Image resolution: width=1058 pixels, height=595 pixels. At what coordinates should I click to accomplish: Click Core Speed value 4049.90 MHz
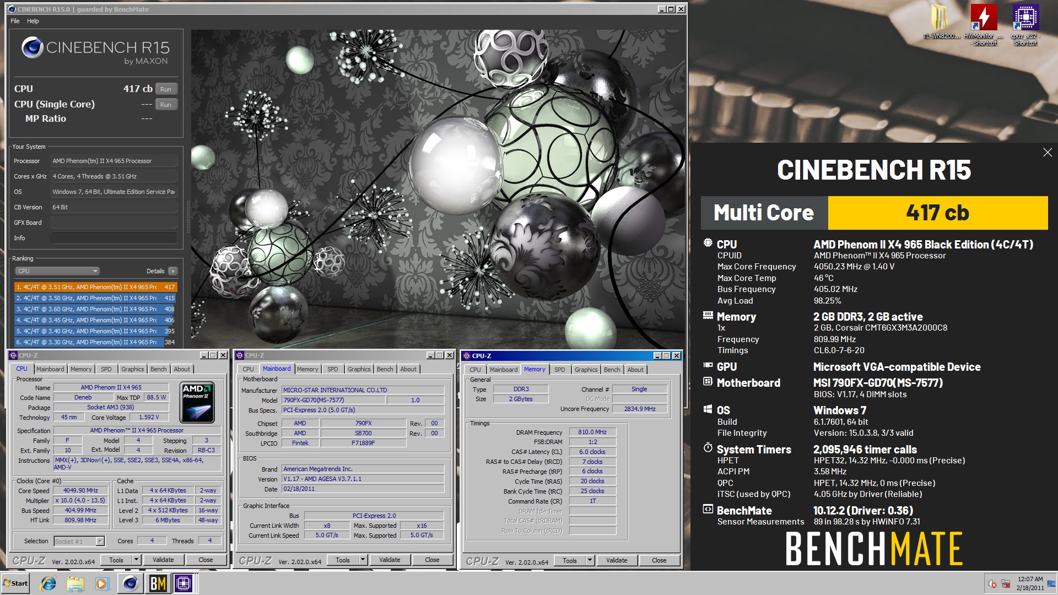(x=80, y=490)
